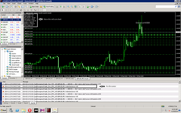Image resolution: width=181 pixels, height=113 pixels.
Task: Open the Profiles toolbar icon
Action: pos(7,7)
